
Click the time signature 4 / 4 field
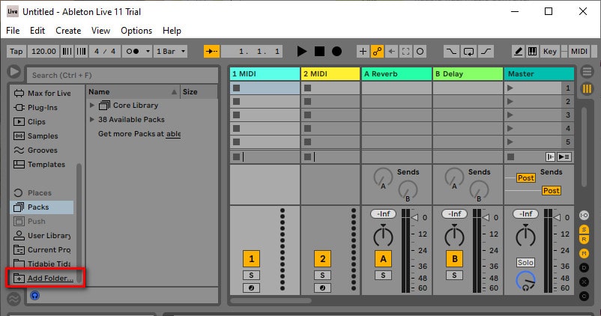click(105, 52)
